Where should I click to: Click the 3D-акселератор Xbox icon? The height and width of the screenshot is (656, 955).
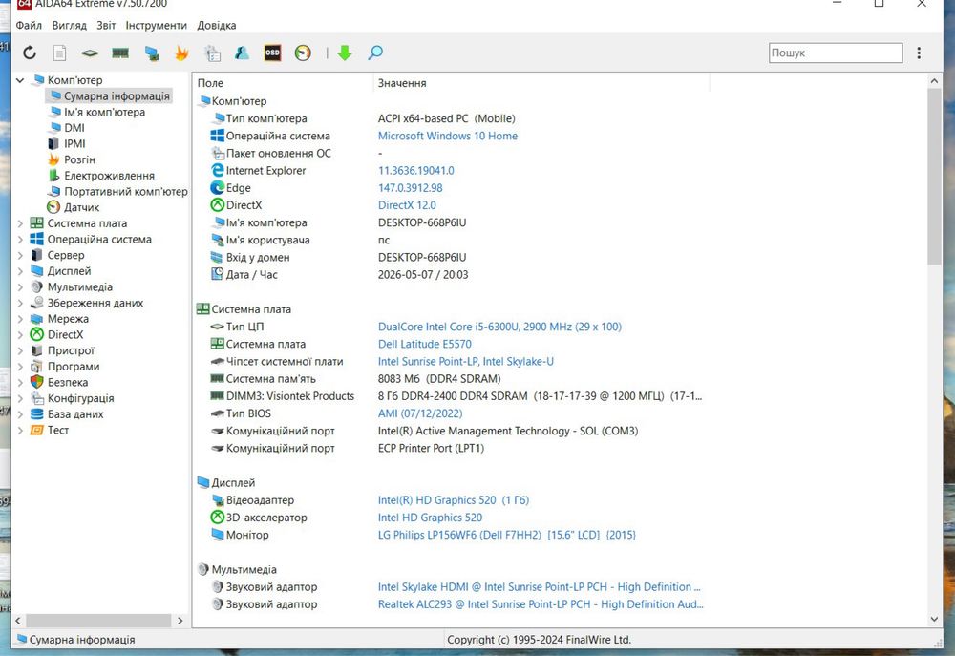217,518
